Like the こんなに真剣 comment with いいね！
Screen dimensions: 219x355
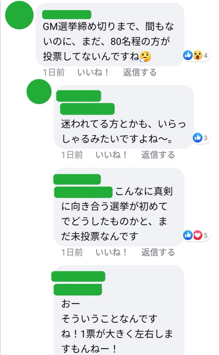pos(111,252)
